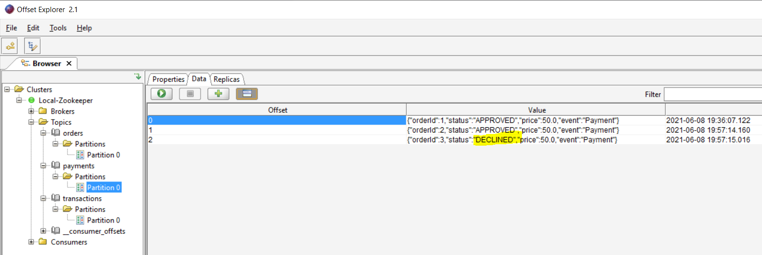This screenshot has width=762, height=255.
Task: Click the green play retrieve messages button
Action: tap(162, 94)
